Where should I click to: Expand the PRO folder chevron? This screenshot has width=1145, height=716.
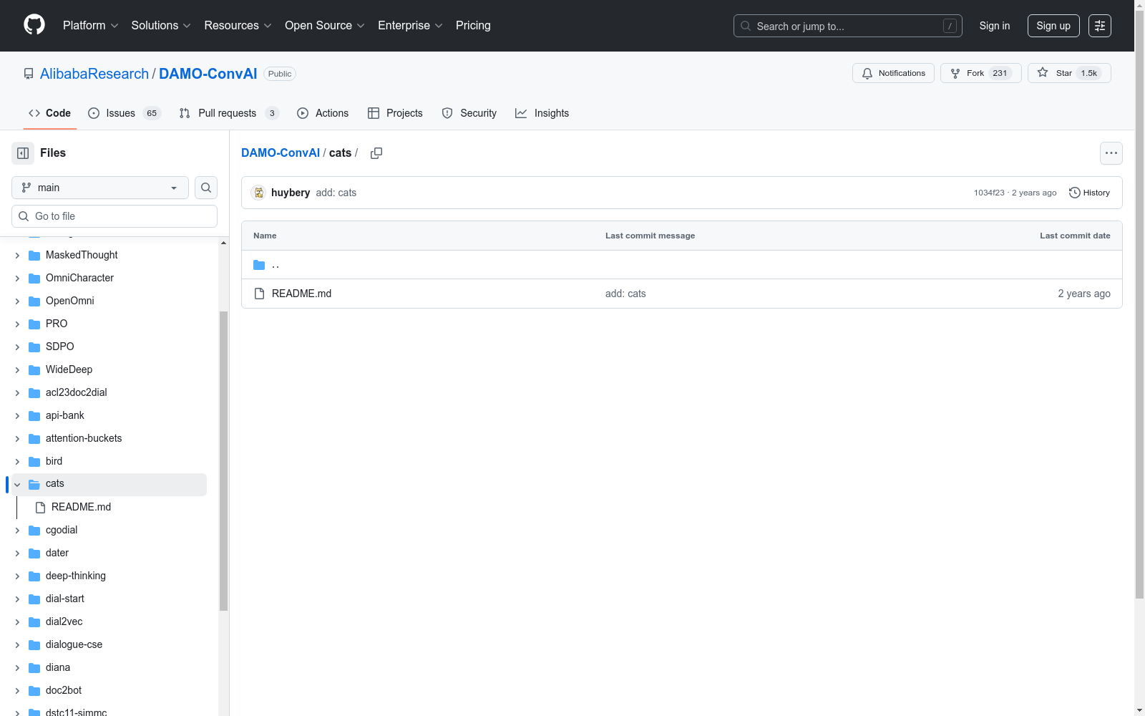pos(17,324)
